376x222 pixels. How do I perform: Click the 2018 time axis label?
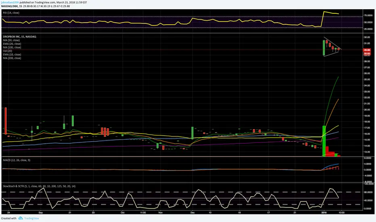point(324,213)
